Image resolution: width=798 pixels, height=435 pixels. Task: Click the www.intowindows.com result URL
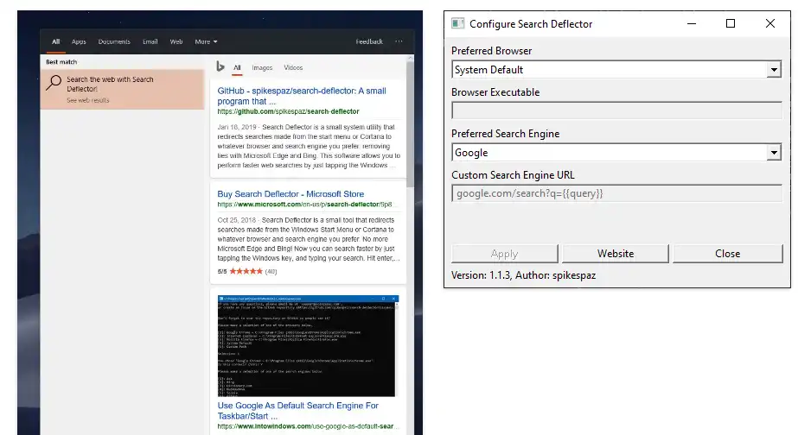(x=308, y=426)
